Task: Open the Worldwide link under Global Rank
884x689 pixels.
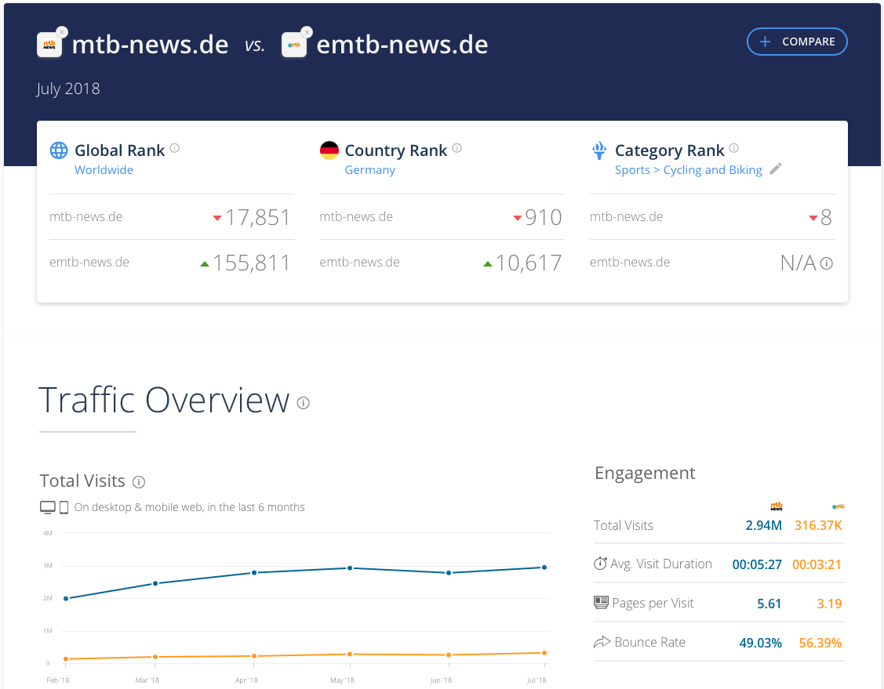Action: tap(104, 170)
